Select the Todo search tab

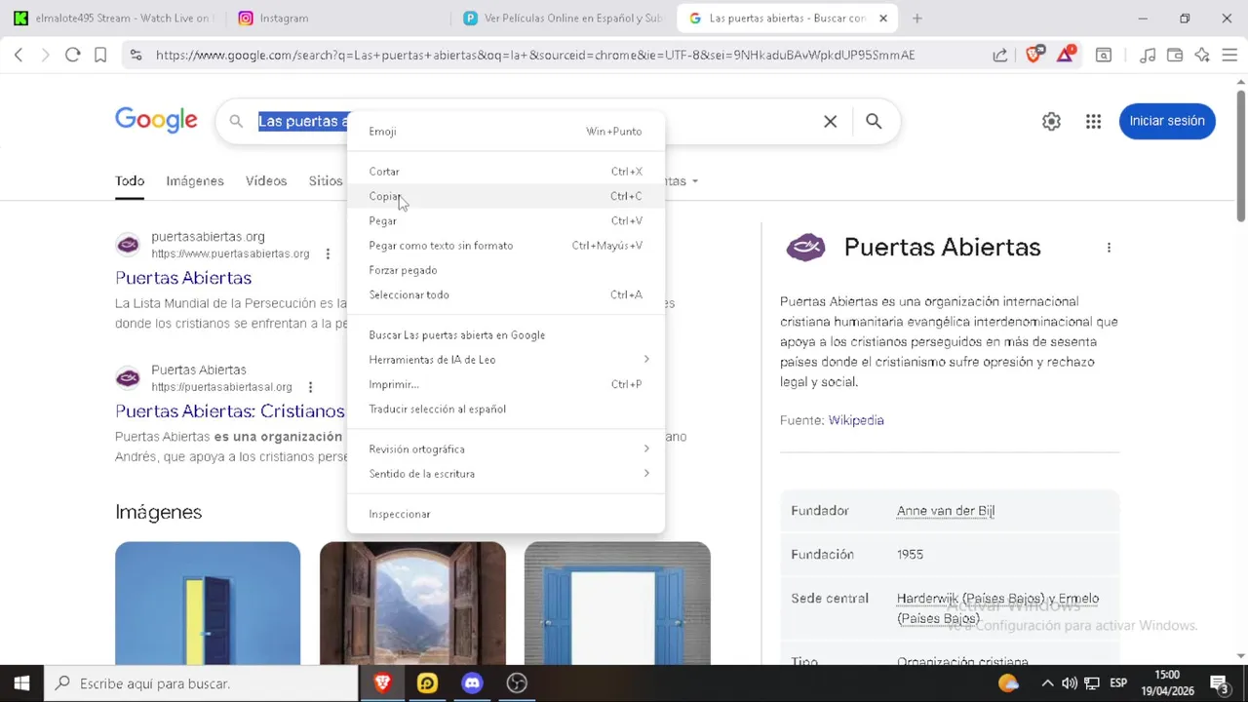point(130,181)
